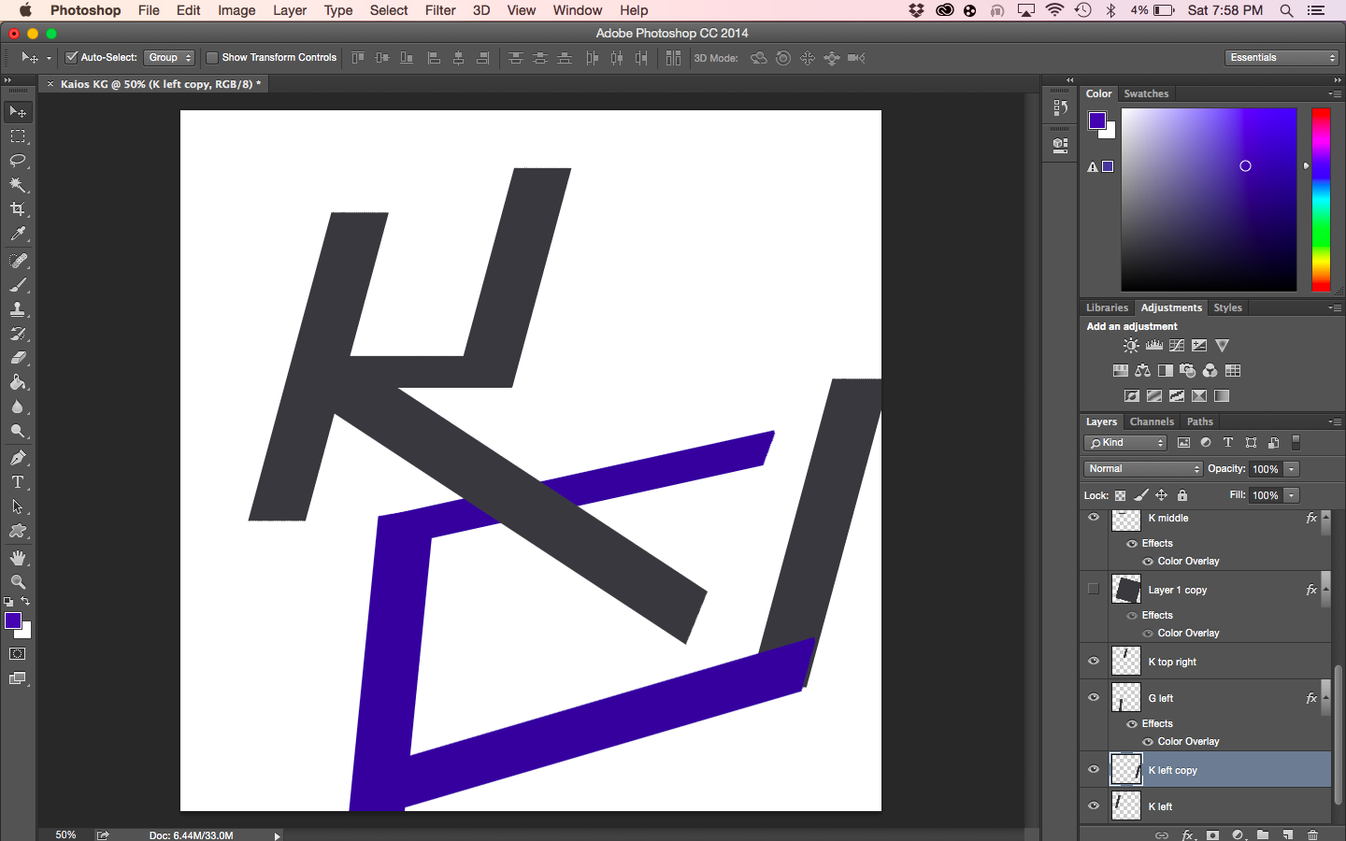Select the Path Selection tool
Screen dimensions: 1346x841
(18, 506)
